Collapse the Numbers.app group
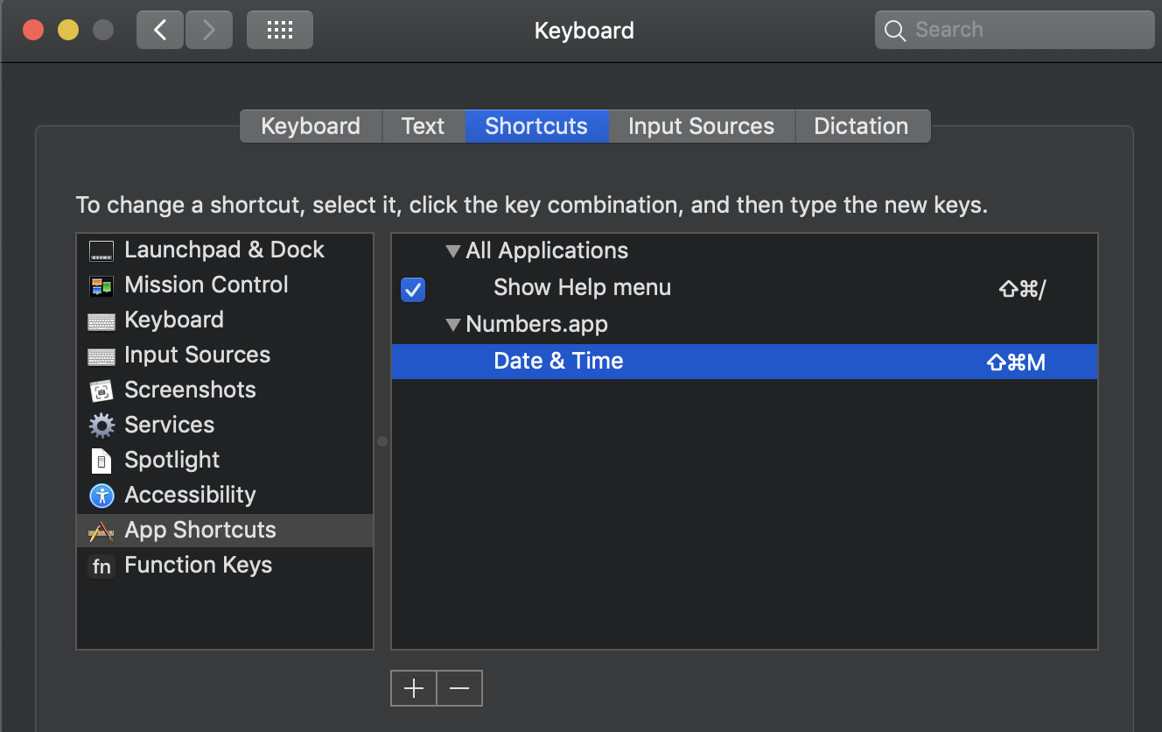 point(453,324)
